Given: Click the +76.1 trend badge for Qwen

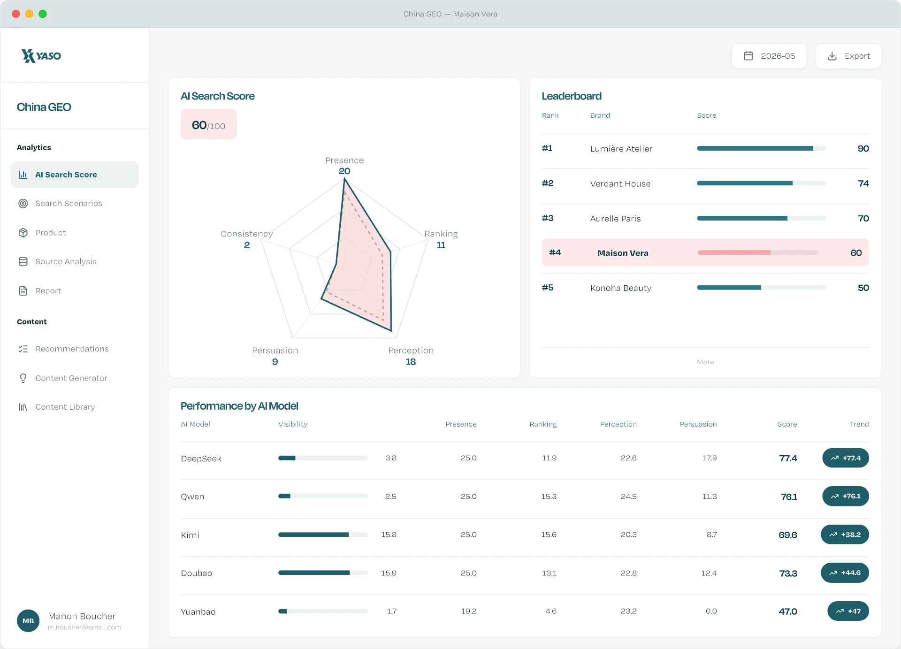Looking at the screenshot, I should click(x=846, y=496).
